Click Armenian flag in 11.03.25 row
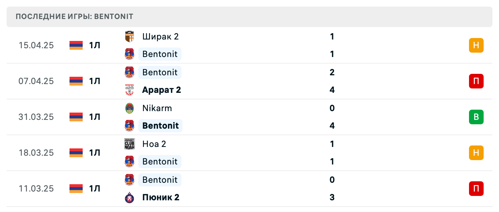 click(x=76, y=189)
